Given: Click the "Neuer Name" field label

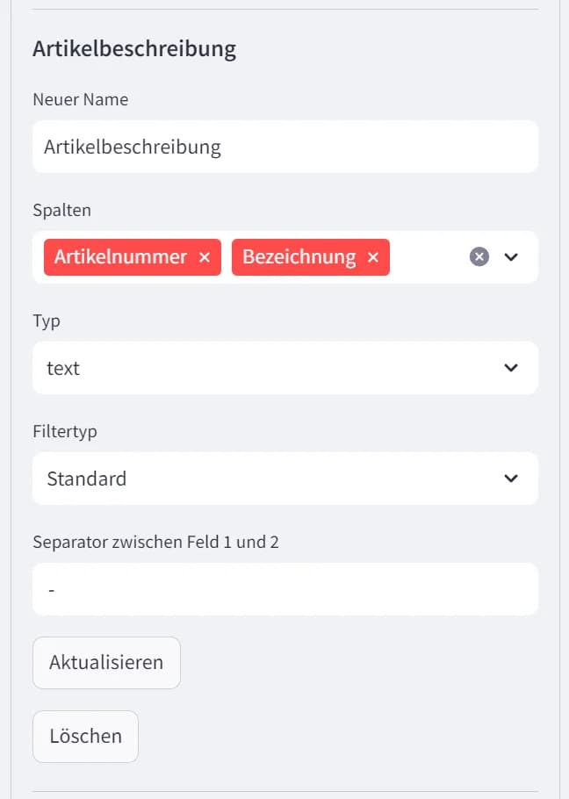Looking at the screenshot, I should 80,99.
